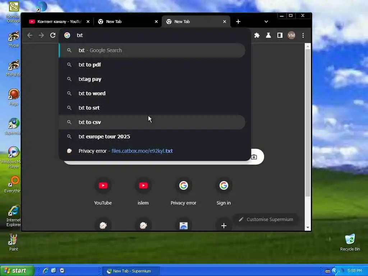
Task: Open the three-dot browser menu
Action: tap(303, 35)
